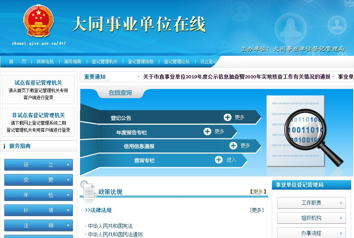Click the 补领 service guide button
Image resolution: width=354 pixels, height=238 pixels.
tap(39, 210)
